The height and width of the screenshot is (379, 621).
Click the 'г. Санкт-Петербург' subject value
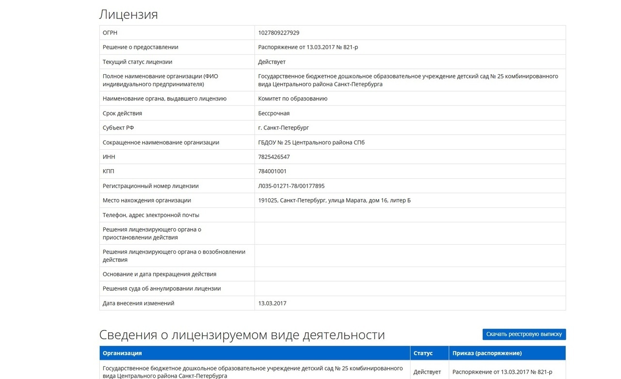point(283,127)
